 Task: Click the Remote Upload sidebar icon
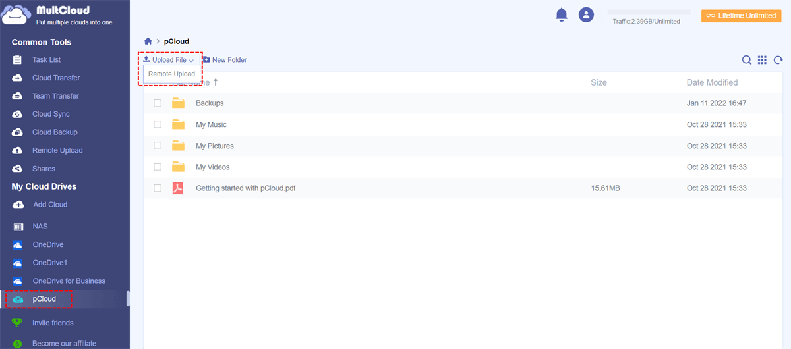(18, 150)
